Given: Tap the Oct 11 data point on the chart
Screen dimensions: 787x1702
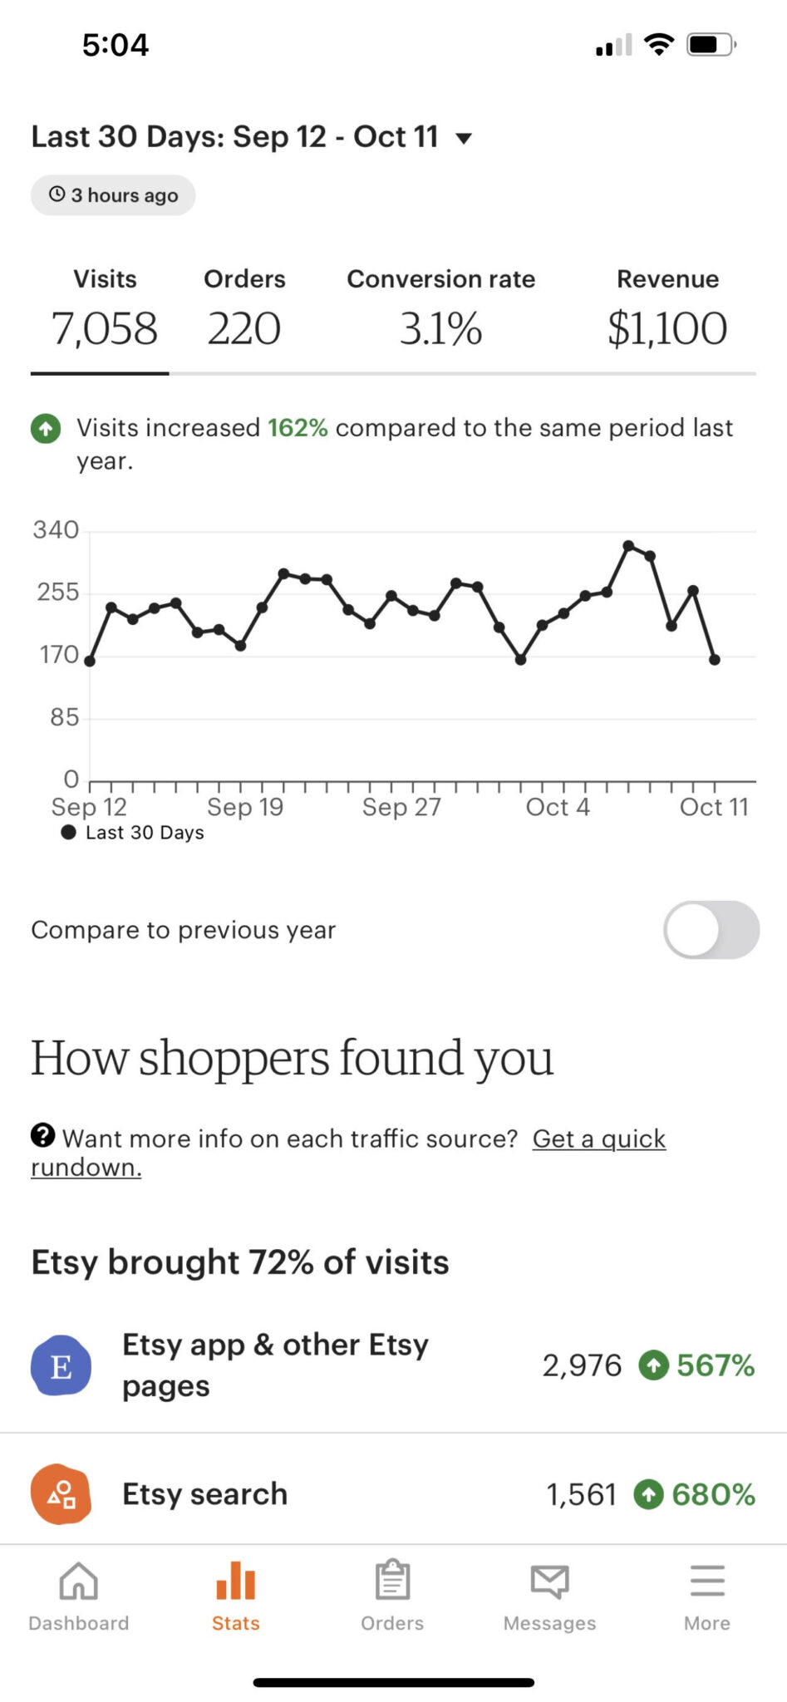Looking at the screenshot, I should (x=715, y=660).
